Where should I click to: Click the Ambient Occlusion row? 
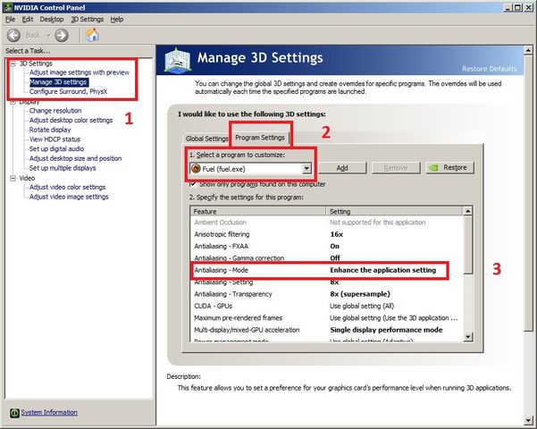[327, 223]
